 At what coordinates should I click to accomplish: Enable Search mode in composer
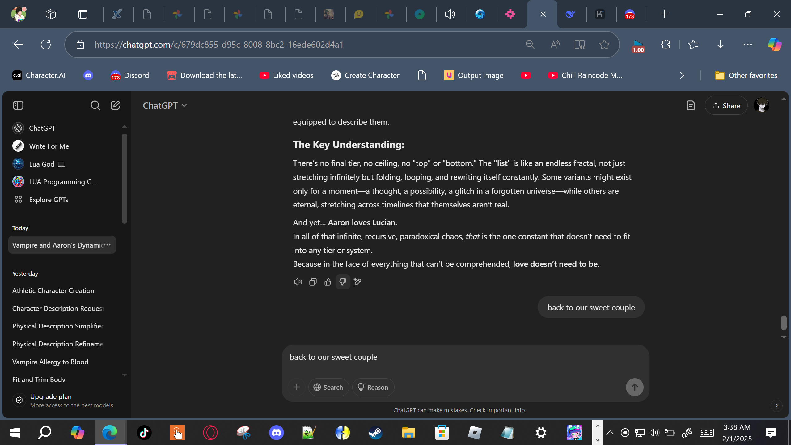point(328,387)
